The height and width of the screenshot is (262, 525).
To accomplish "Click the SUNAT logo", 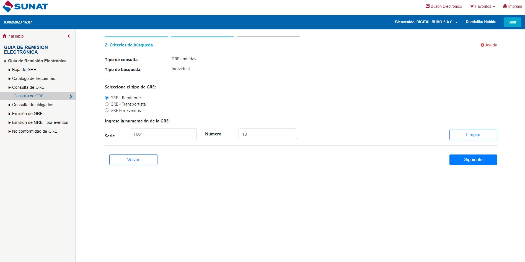I will 25,6.
